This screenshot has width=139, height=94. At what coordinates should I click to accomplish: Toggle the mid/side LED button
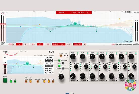[x=38, y=81]
